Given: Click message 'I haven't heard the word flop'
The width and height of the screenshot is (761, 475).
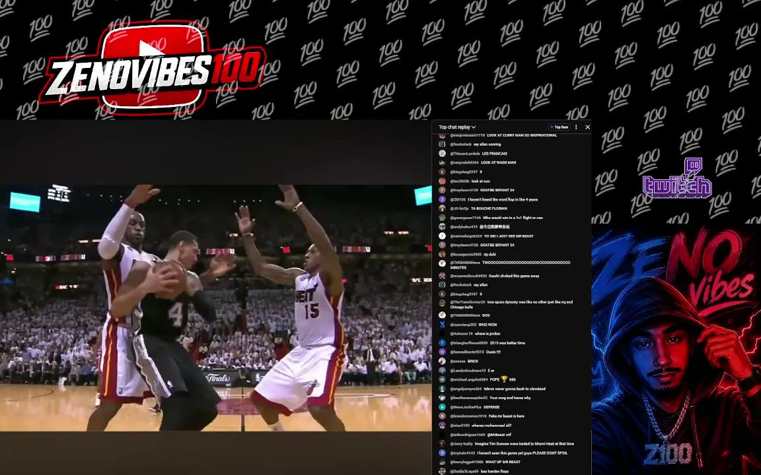Looking at the screenshot, I should (502, 199).
